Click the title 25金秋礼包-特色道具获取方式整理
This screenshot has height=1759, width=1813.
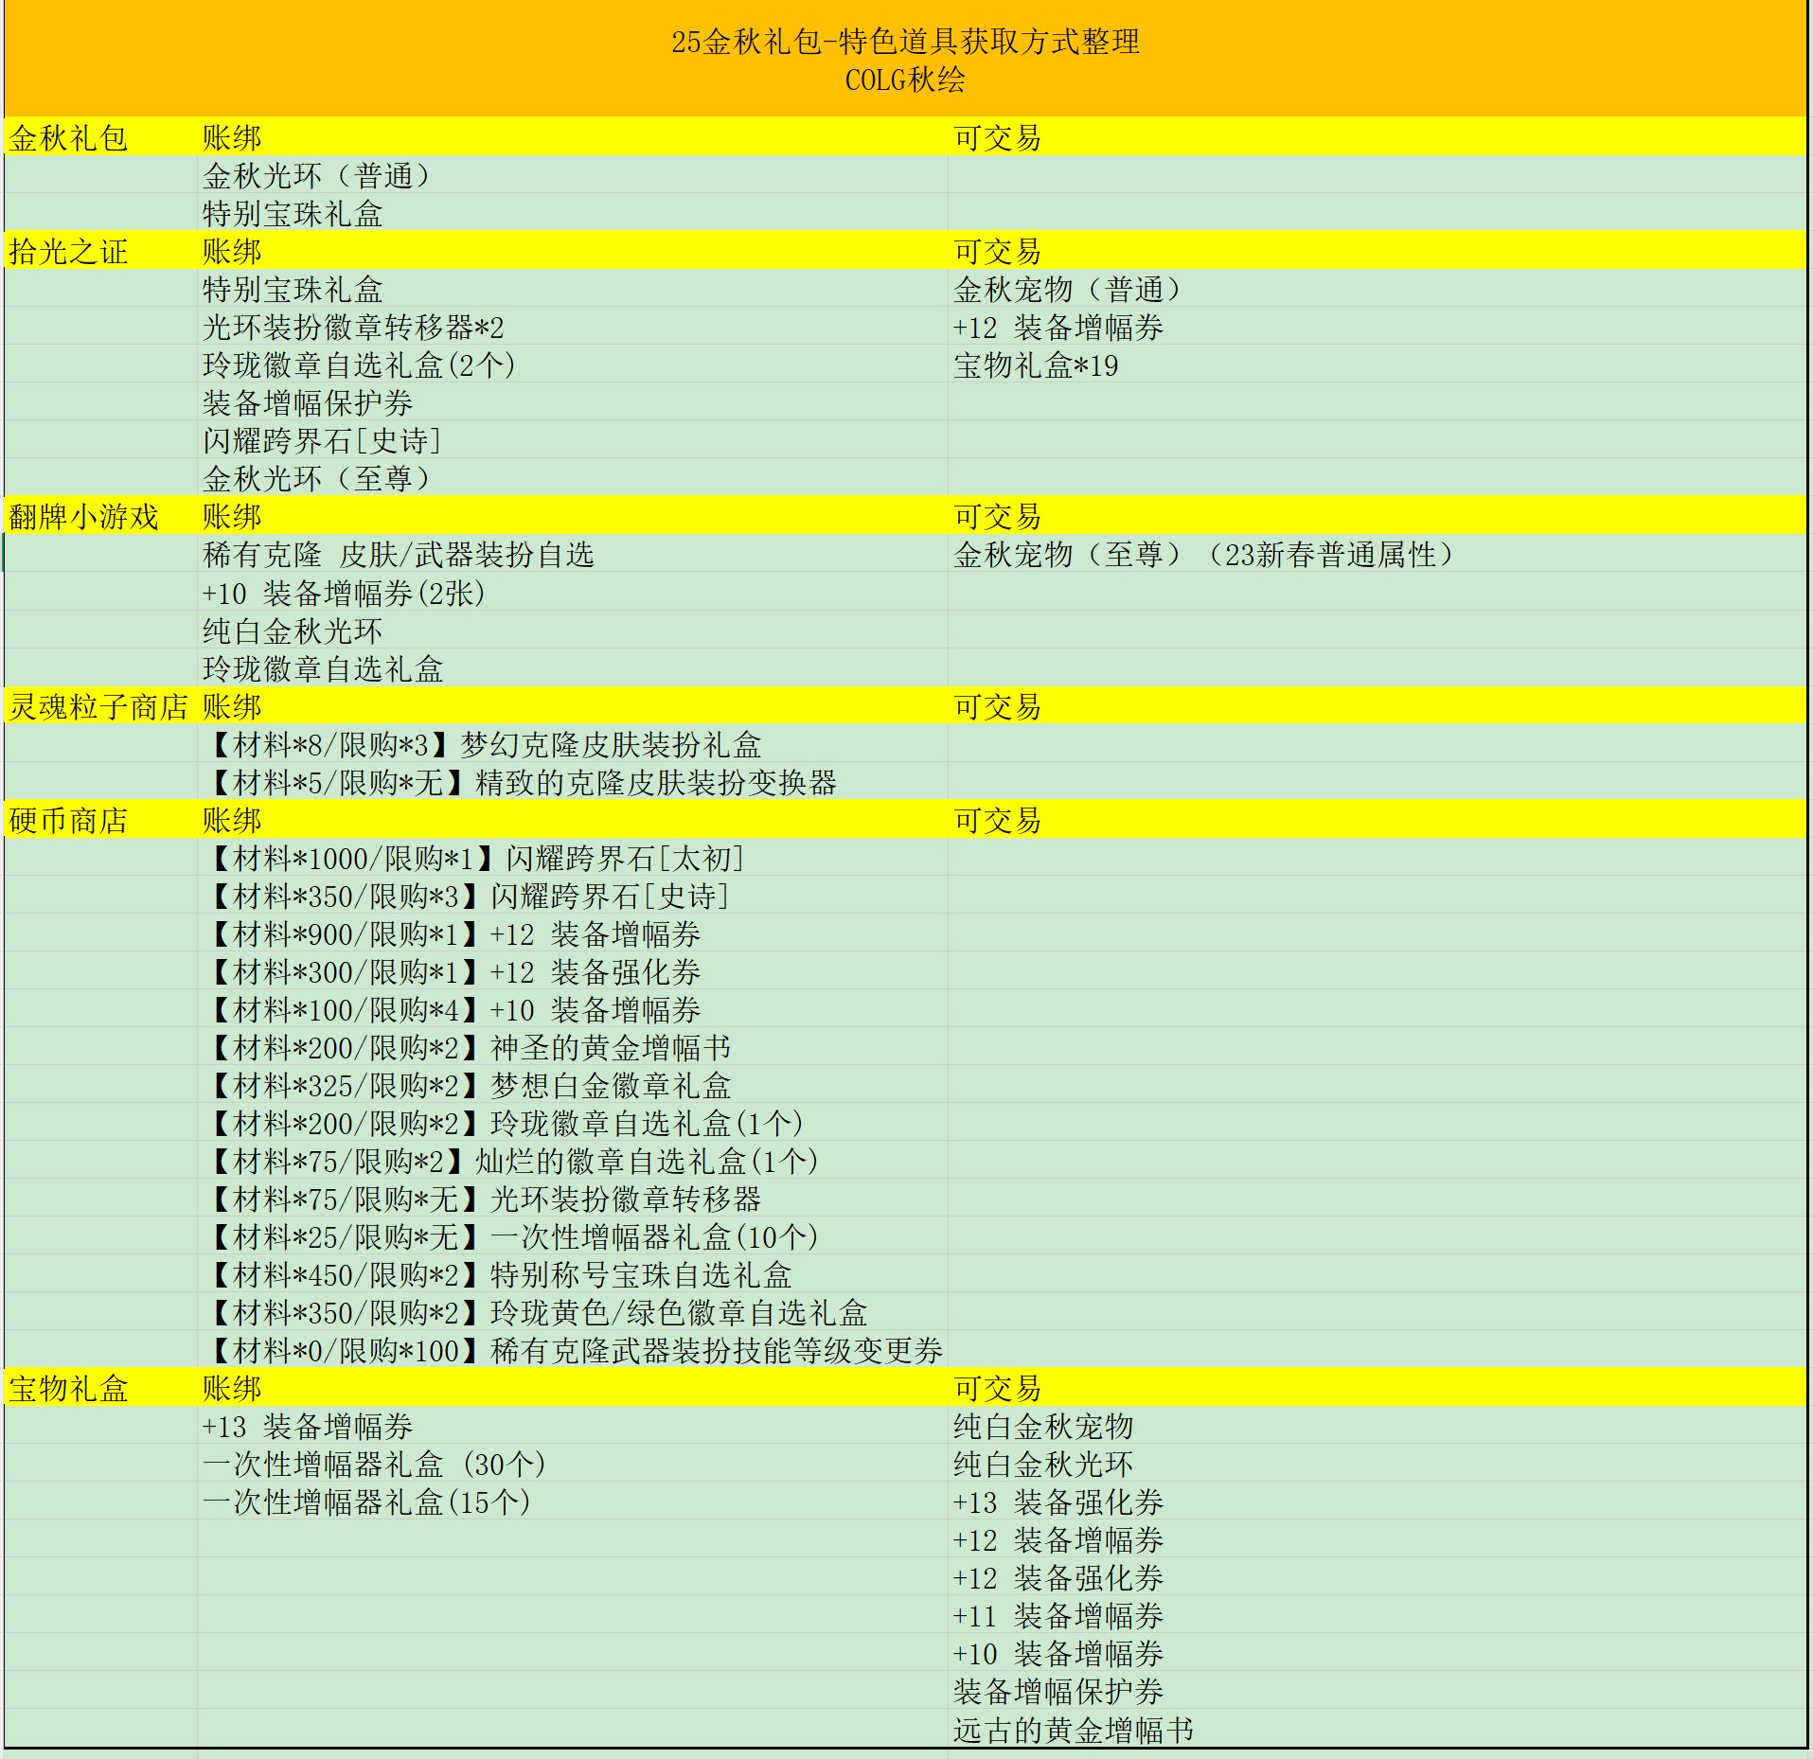pyautogui.click(x=906, y=40)
